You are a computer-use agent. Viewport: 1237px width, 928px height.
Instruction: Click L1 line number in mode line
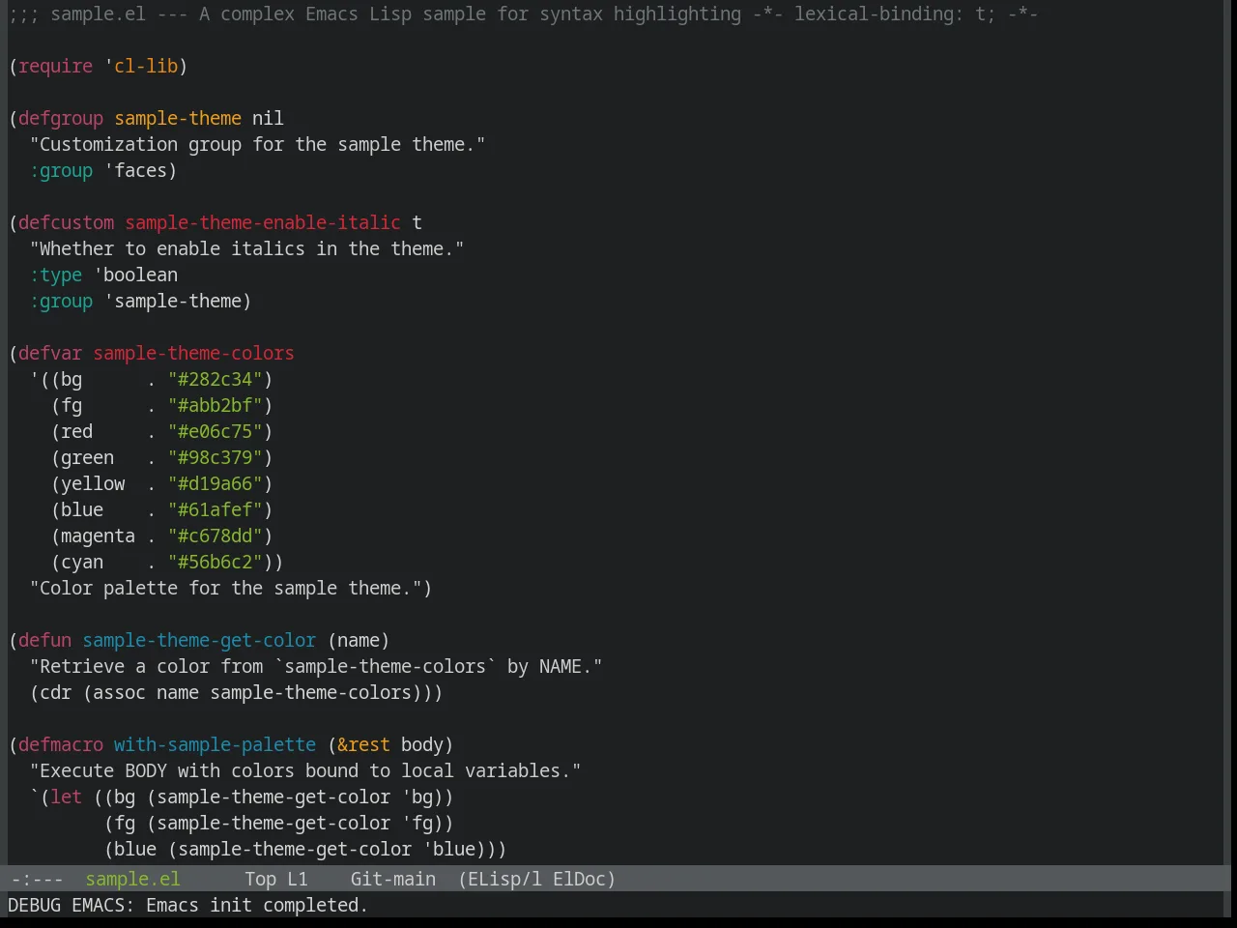point(298,879)
